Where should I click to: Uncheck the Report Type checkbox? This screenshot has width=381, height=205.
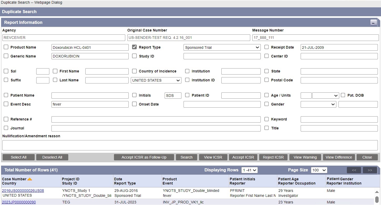click(x=134, y=47)
